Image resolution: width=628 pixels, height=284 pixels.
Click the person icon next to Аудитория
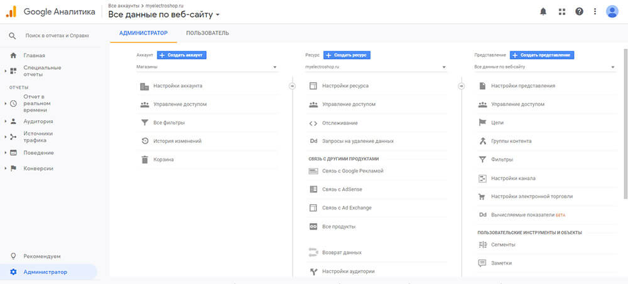tap(13, 121)
